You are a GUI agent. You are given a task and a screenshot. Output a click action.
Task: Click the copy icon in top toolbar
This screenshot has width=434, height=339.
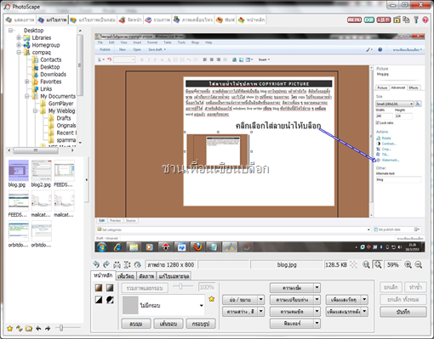pyautogui.click(x=406, y=20)
